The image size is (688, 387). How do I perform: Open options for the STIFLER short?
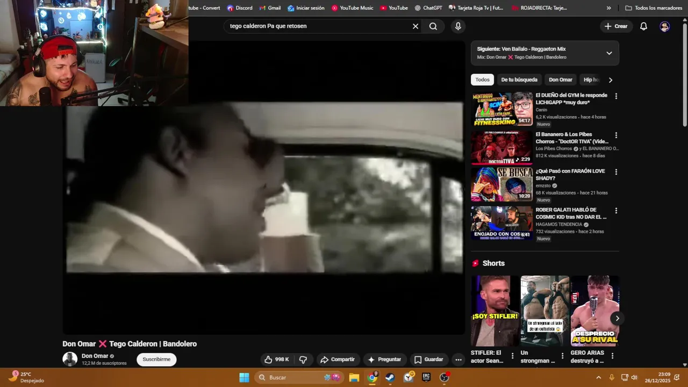tap(512, 356)
